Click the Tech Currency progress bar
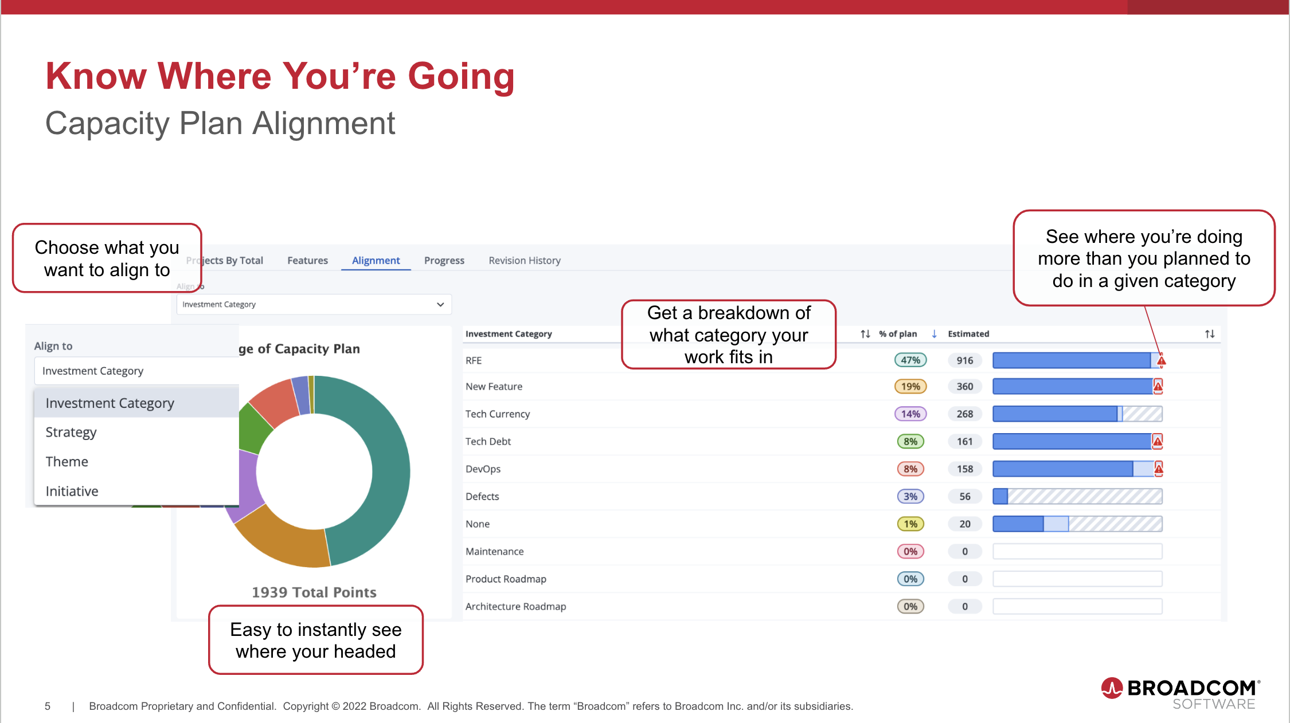The width and height of the screenshot is (1290, 723). click(1077, 414)
